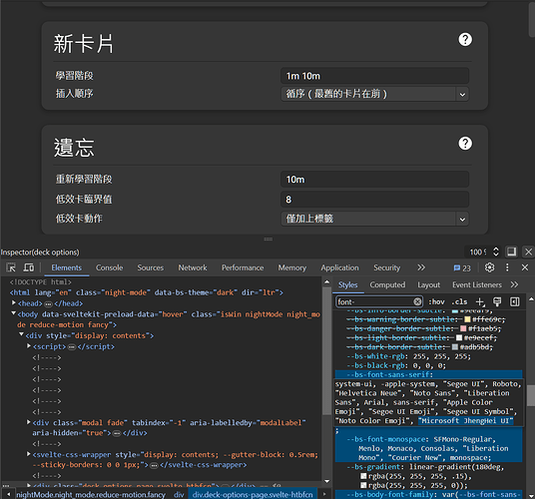The width and height of the screenshot is (535, 499).
Task: Click the #ffe69c warning border color swatch
Action: (x=467, y=319)
